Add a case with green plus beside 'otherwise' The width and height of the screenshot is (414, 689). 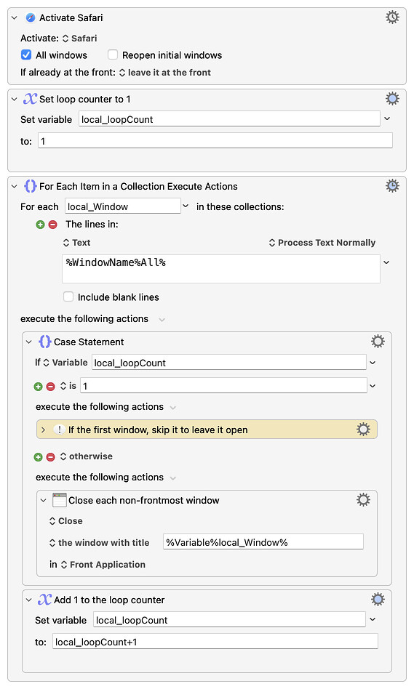[x=38, y=457]
